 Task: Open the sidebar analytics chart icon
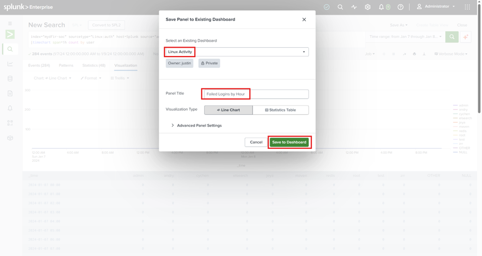pos(10,64)
